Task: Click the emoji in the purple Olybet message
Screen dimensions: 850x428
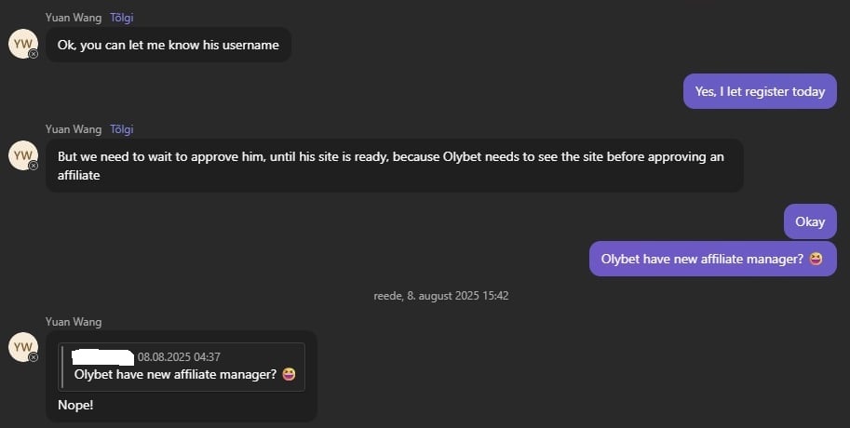Action: (816, 259)
